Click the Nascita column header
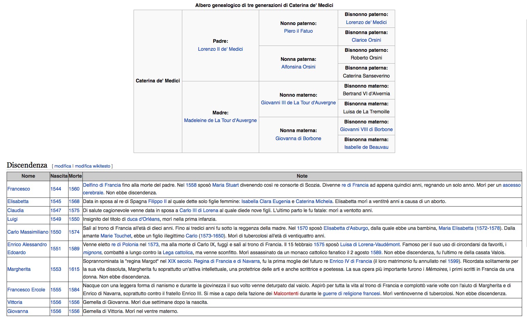The image size is (527, 323). tap(59, 176)
